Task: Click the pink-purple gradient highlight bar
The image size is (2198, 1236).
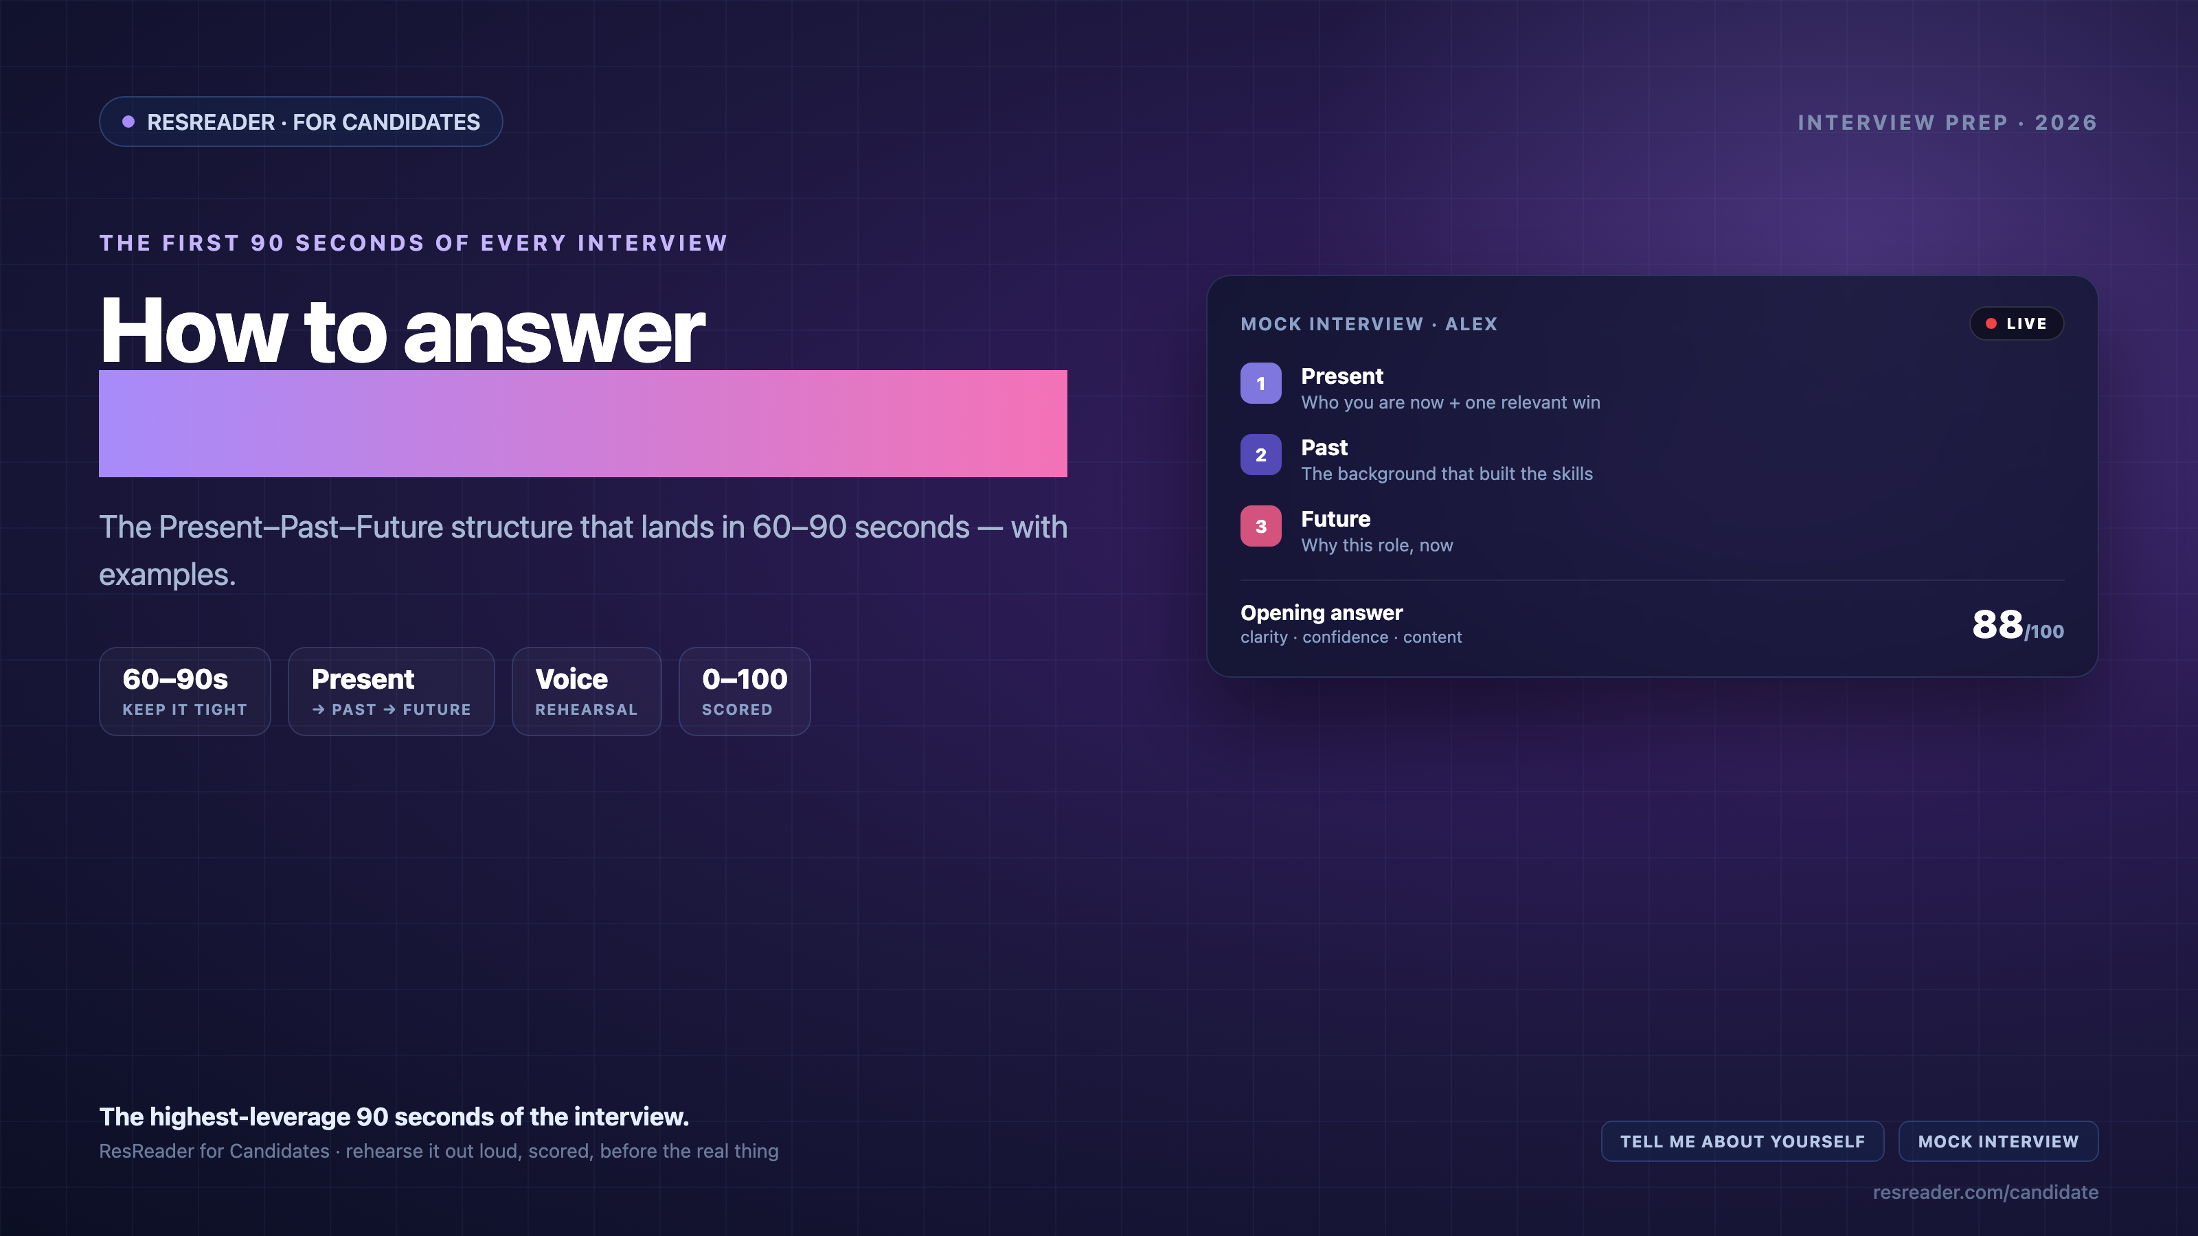Action: (582, 423)
